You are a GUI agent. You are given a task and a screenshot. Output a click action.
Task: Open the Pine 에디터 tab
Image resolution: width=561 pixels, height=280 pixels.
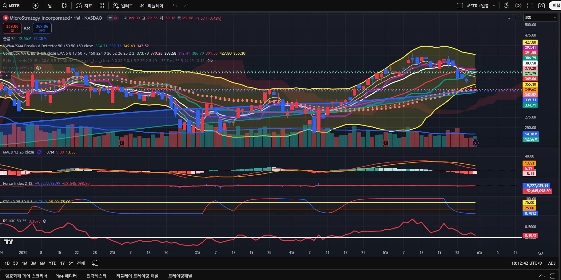click(x=66, y=276)
